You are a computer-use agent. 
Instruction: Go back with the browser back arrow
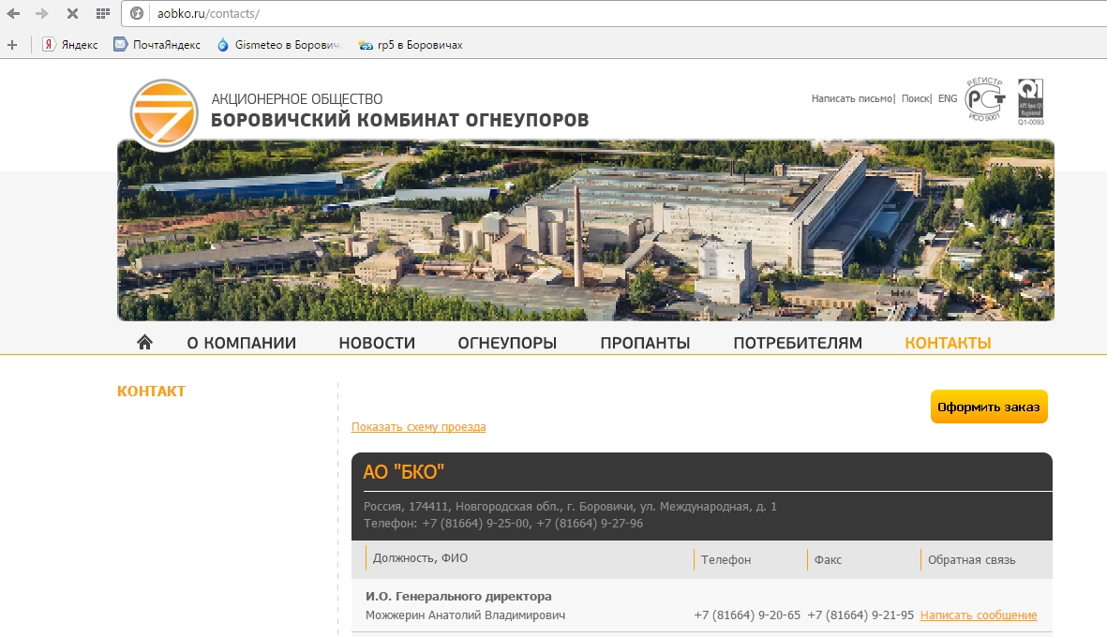coord(13,13)
